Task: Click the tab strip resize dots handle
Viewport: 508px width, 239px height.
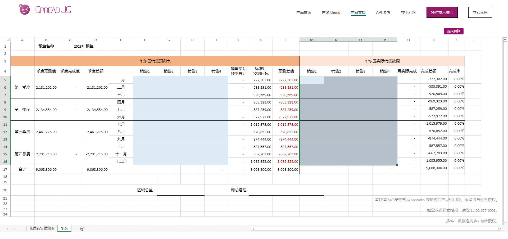Action: [247, 229]
